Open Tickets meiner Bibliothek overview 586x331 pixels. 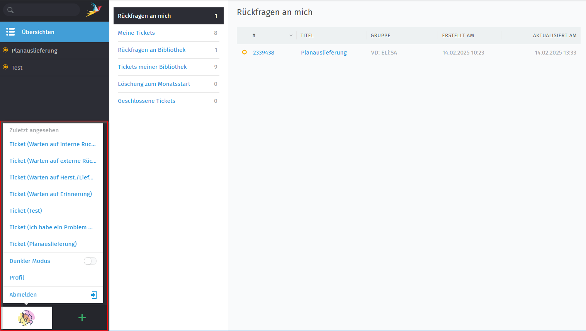tap(152, 67)
